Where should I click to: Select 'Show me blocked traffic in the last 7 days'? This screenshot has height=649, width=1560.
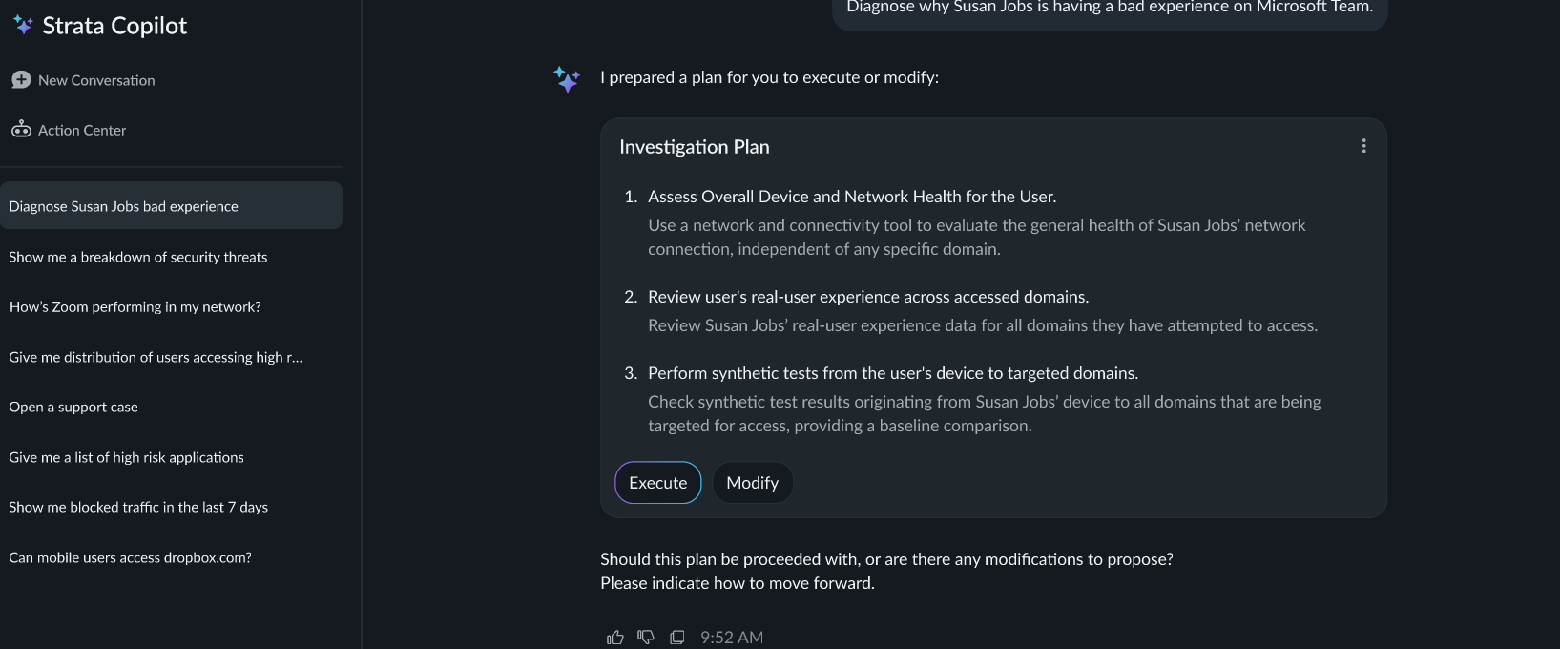click(138, 507)
